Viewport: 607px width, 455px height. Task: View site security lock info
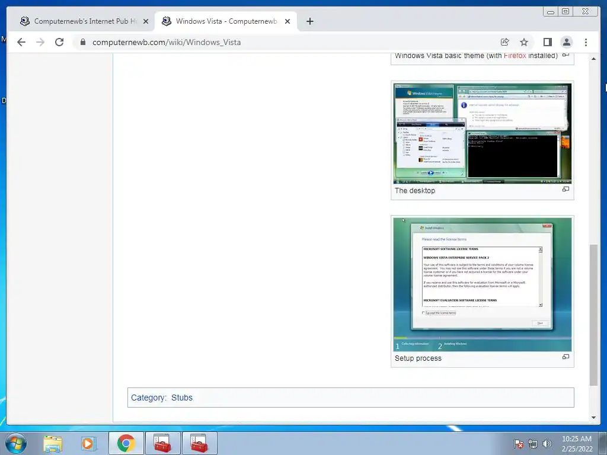coord(83,42)
